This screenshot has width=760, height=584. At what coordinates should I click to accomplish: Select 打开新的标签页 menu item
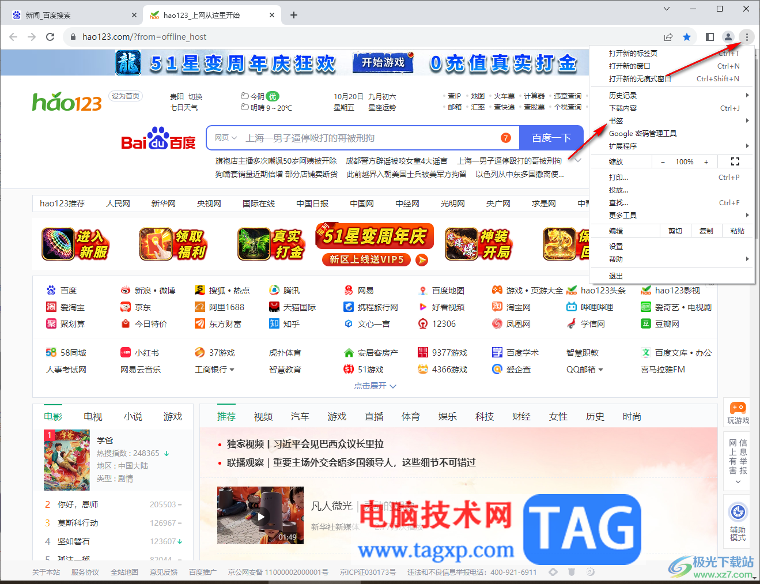pyautogui.click(x=672, y=53)
